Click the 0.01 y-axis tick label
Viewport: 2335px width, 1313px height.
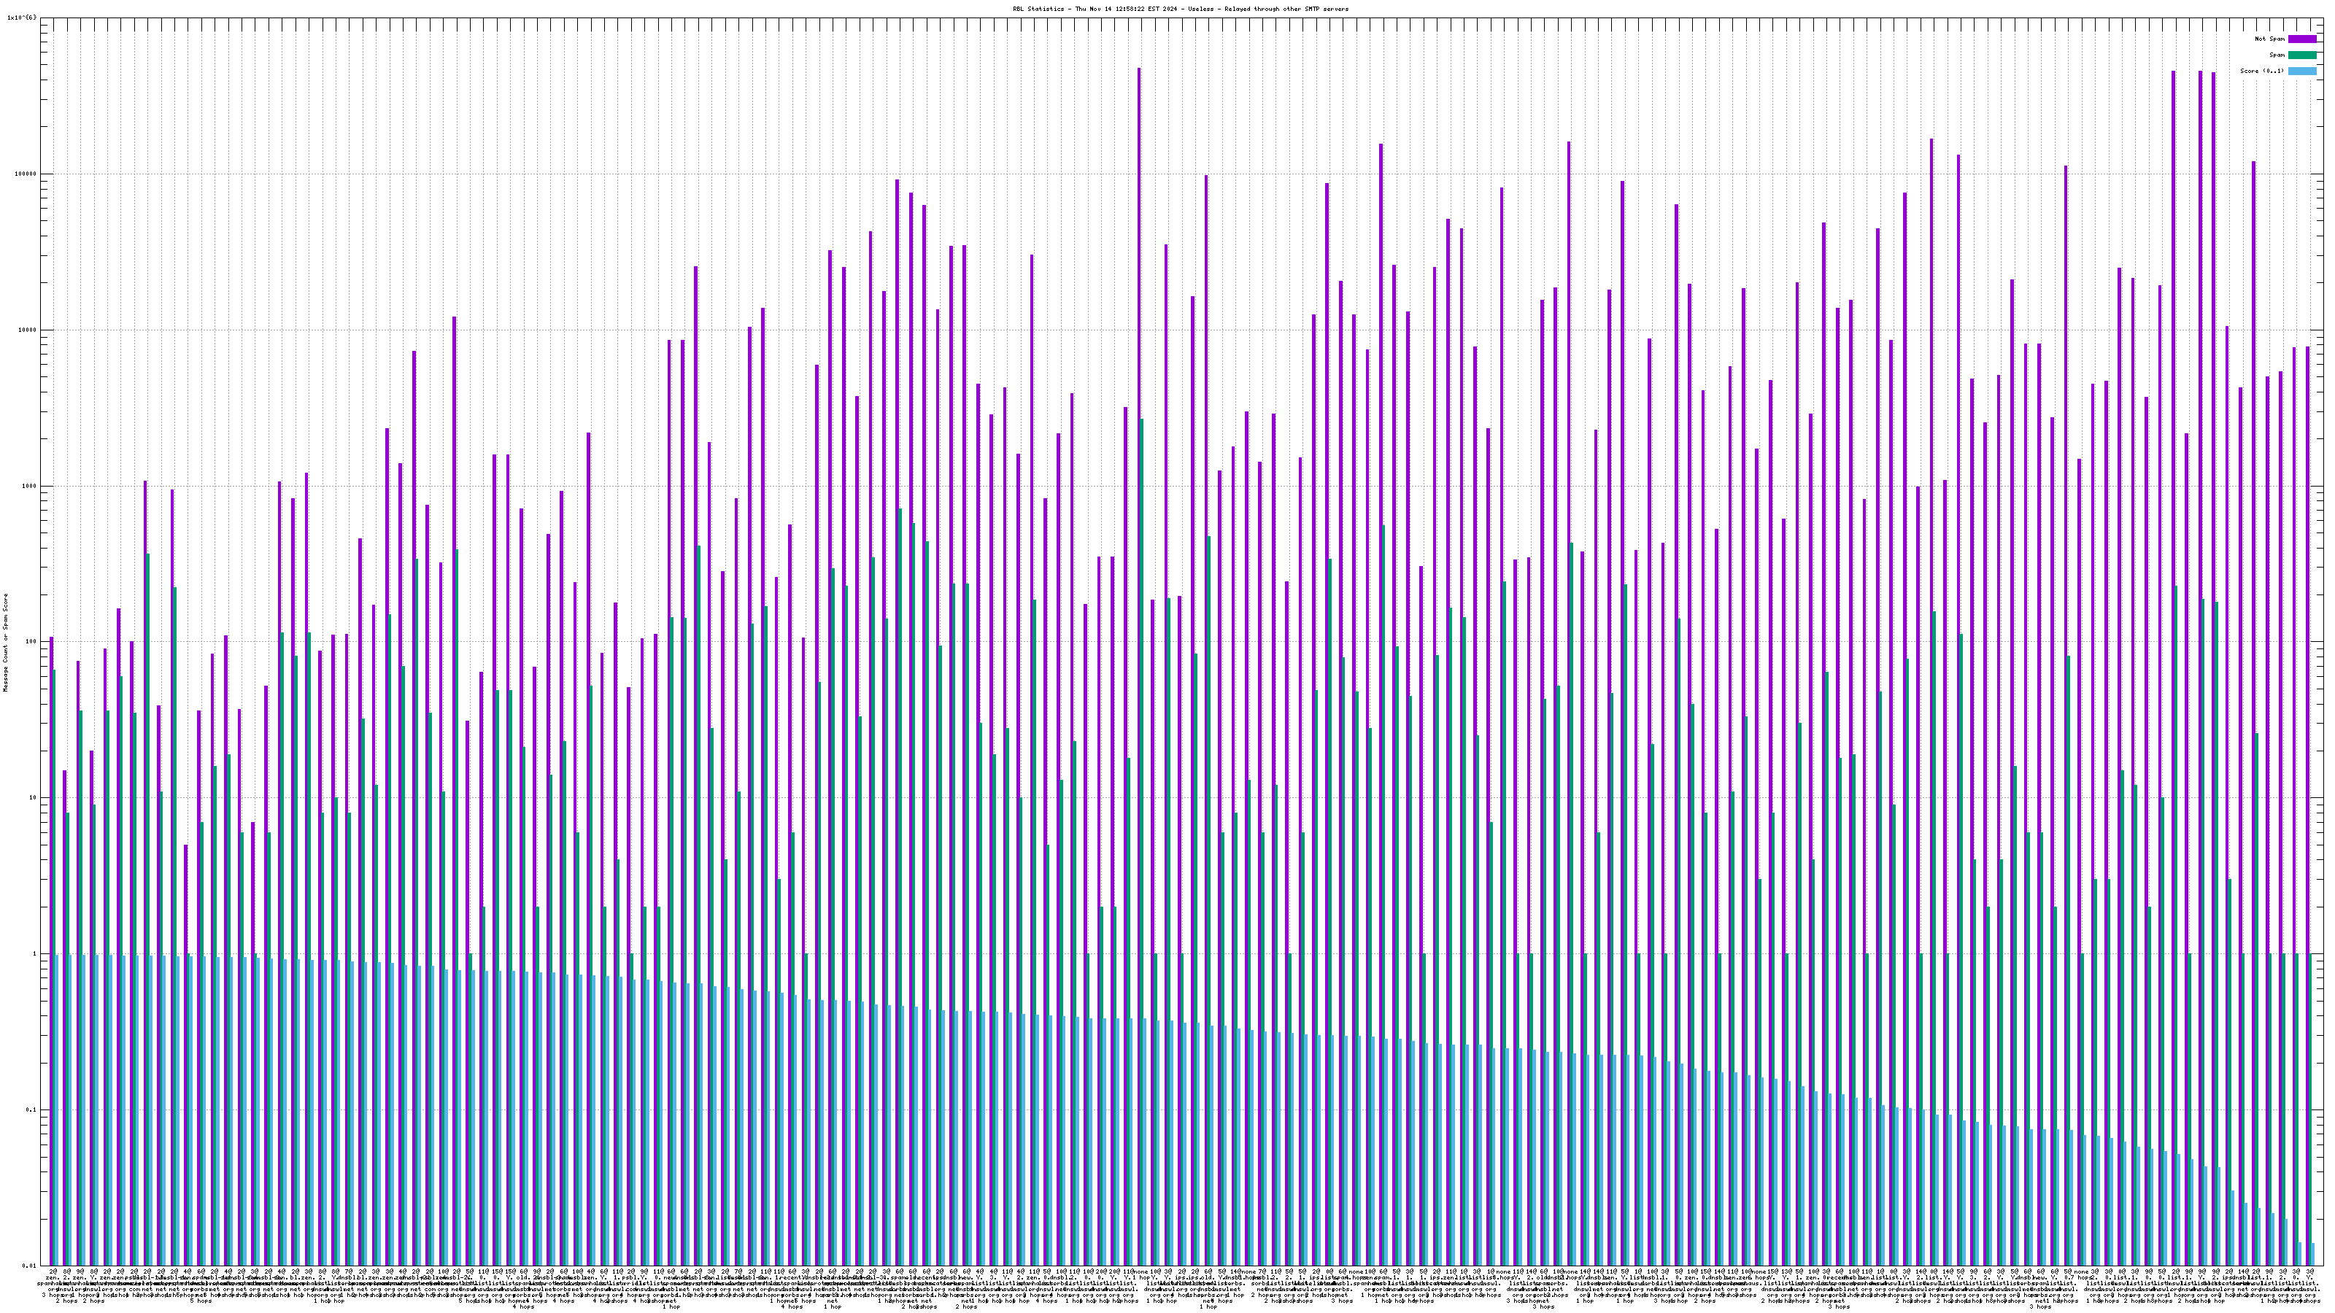tap(30, 1266)
